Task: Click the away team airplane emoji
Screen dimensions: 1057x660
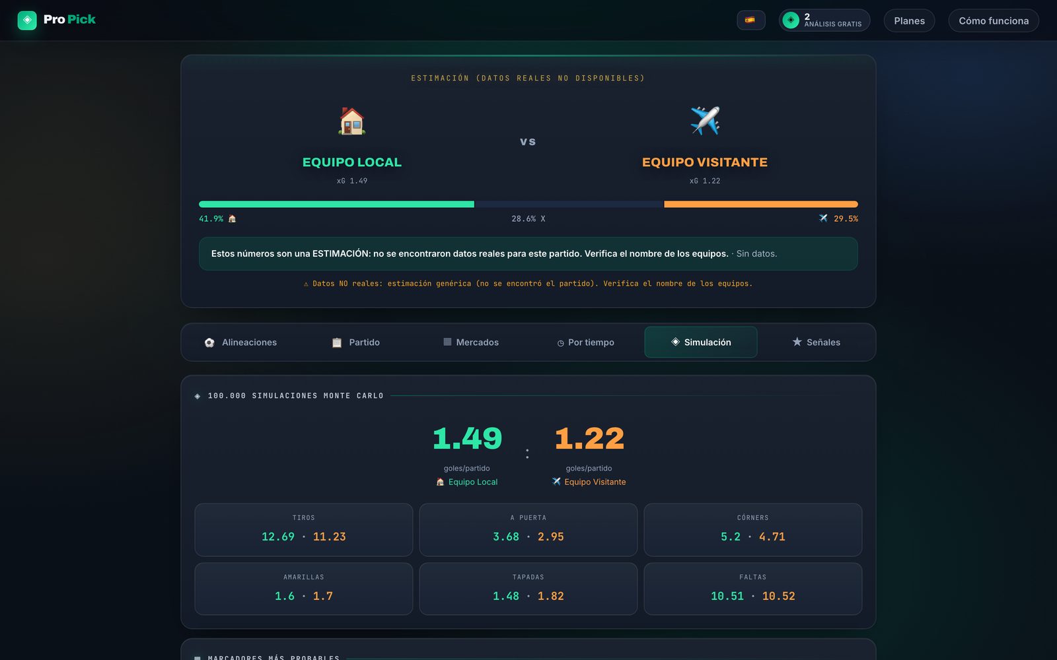Action: [705, 121]
